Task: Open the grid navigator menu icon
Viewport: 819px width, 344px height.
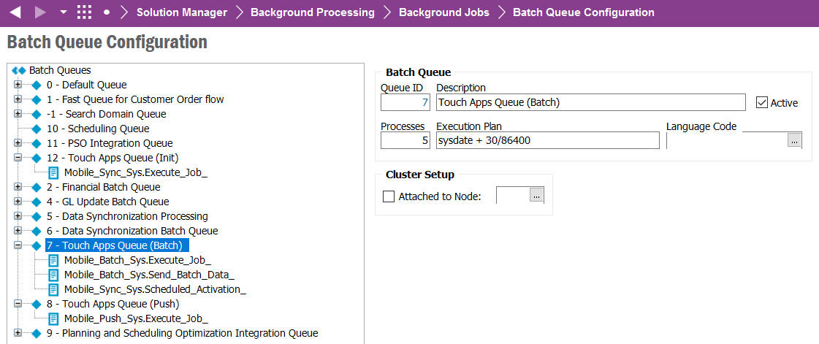Action: point(85,12)
